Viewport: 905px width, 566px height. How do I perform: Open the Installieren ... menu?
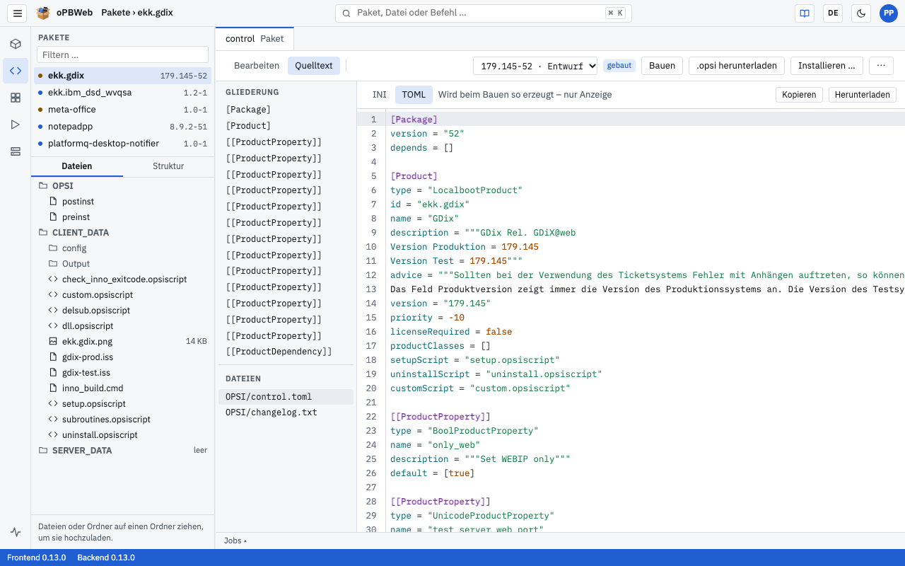827,66
